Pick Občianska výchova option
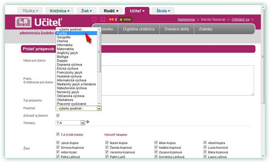This screenshot has width=270, height=163. pos(77,96)
